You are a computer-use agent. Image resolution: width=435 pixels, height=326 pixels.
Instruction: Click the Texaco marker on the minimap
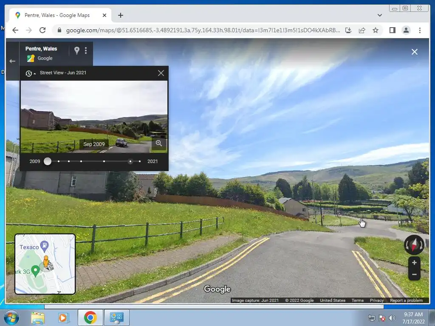coord(44,245)
